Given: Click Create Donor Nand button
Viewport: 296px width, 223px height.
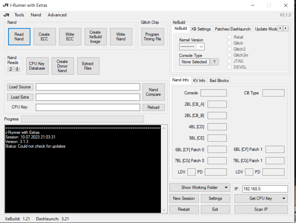Looking at the screenshot, I should (63, 66).
